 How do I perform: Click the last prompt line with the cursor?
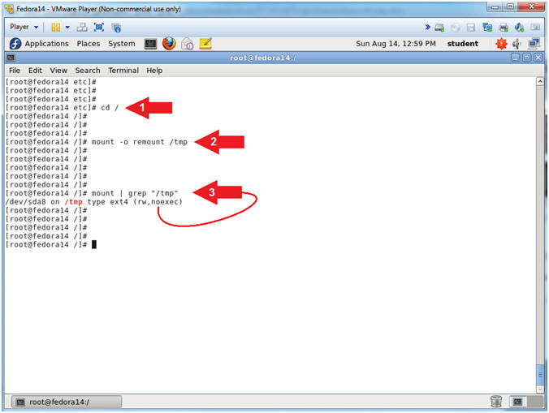[x=51, y=244]
